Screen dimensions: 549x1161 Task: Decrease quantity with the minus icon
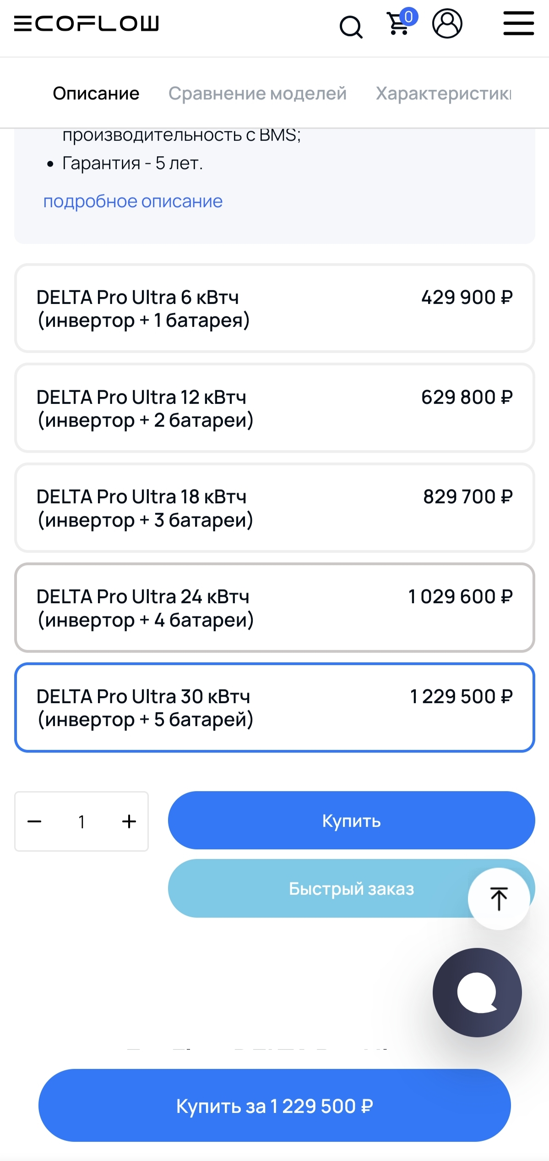[35, 821]
